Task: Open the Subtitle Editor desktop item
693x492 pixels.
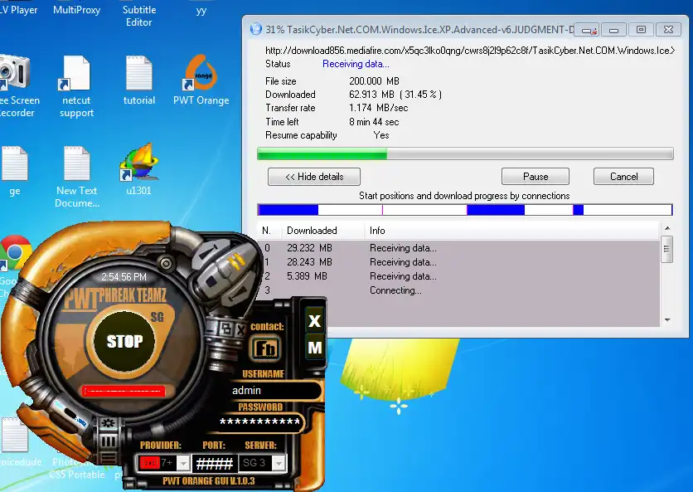Action: (x=139, y=16)
